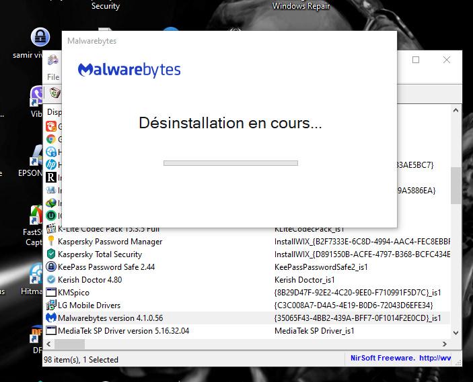Click the horizontal scrollbar left arrow

pos(49,344)
